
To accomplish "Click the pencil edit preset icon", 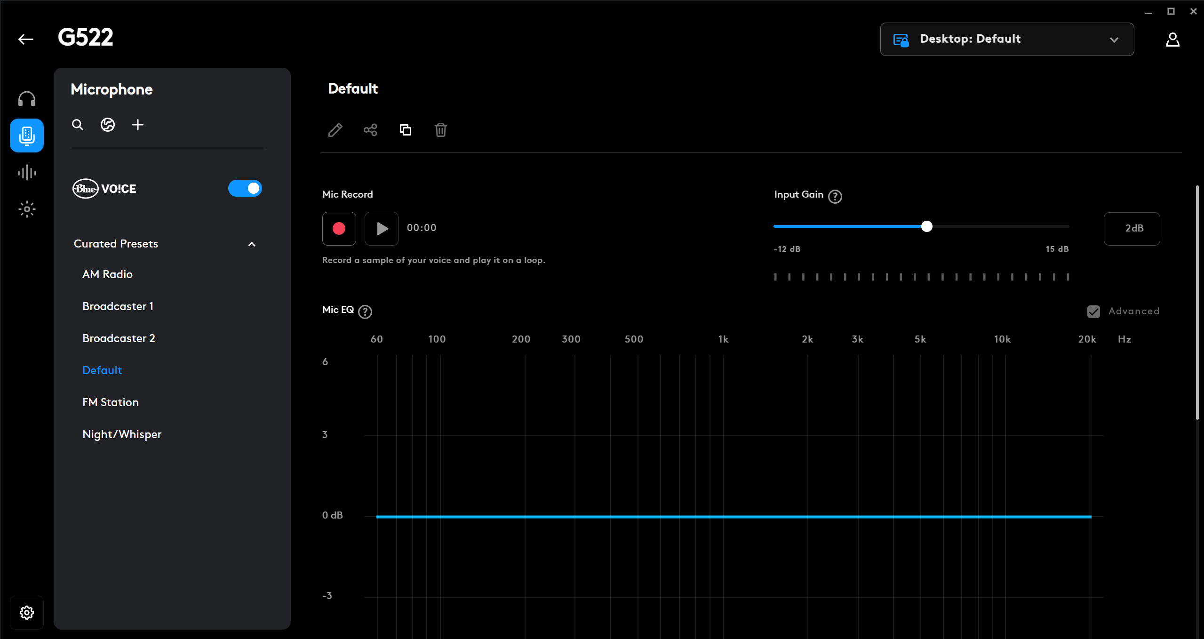I will (335, 130).
